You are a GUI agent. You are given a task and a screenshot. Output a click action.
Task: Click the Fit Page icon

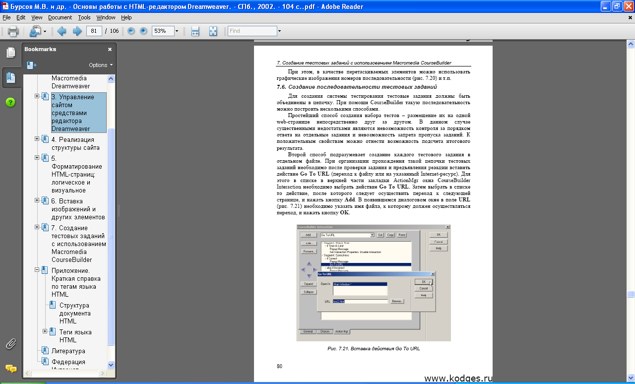click(x=213, y=31)
